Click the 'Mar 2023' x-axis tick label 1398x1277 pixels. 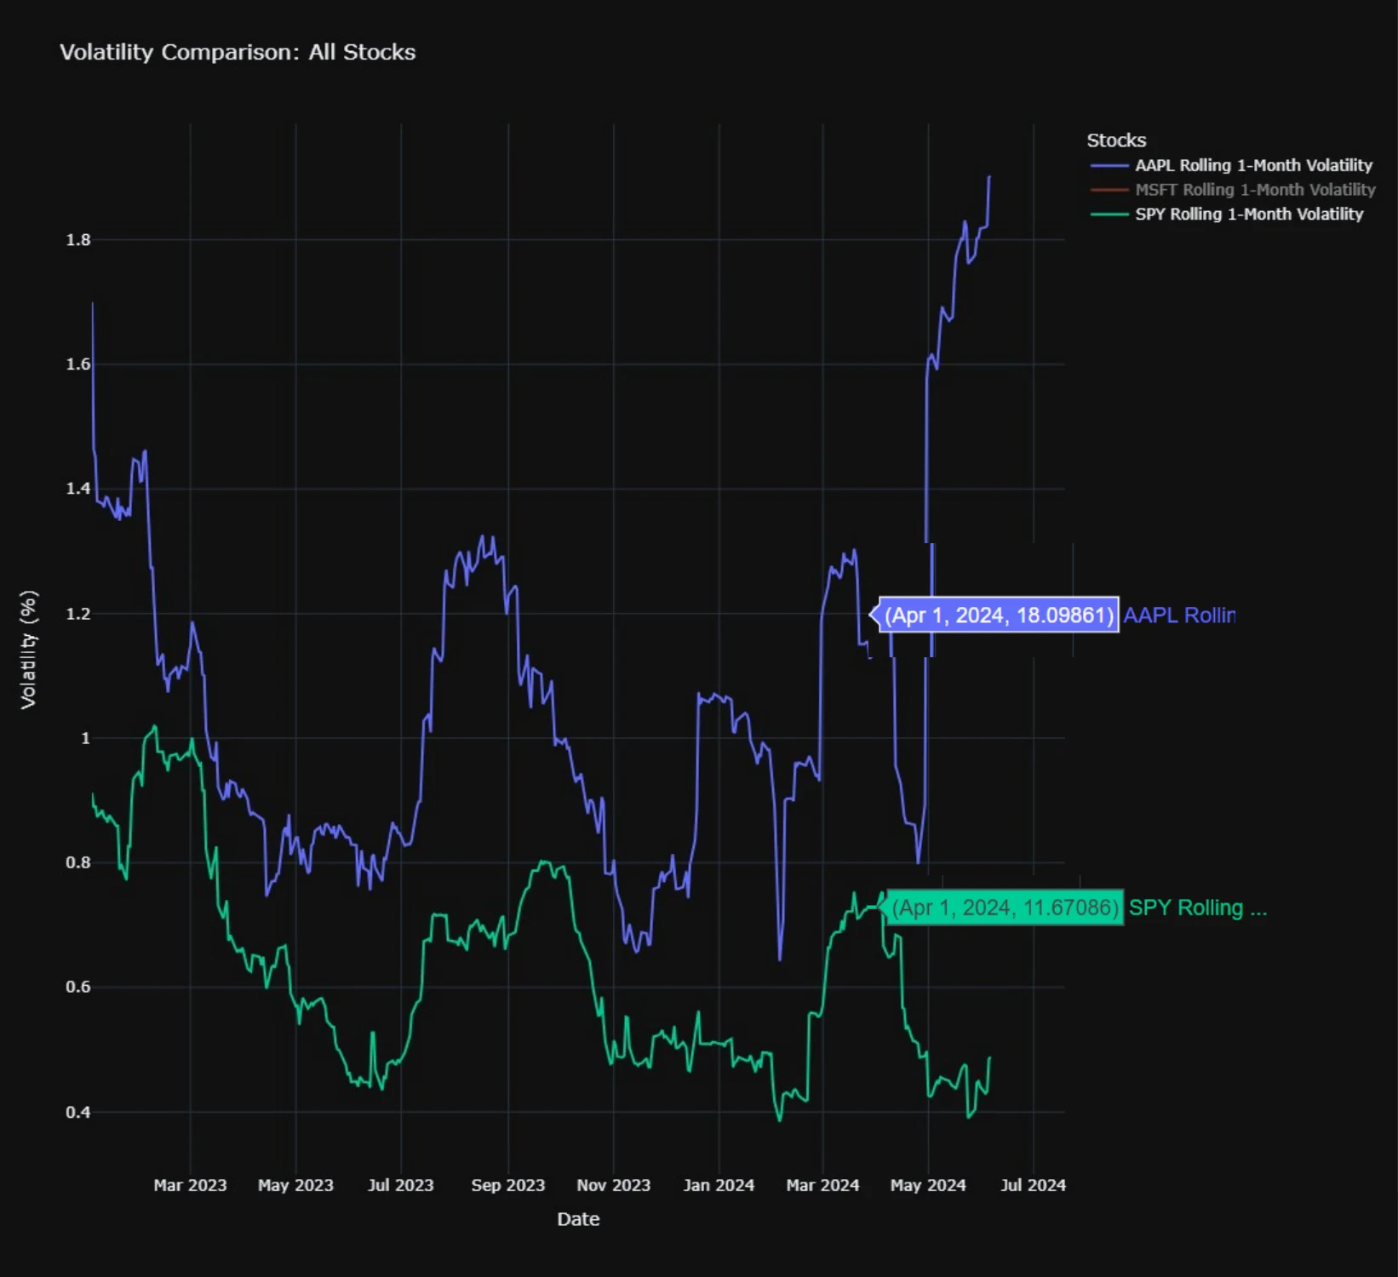coord(190,1185)
